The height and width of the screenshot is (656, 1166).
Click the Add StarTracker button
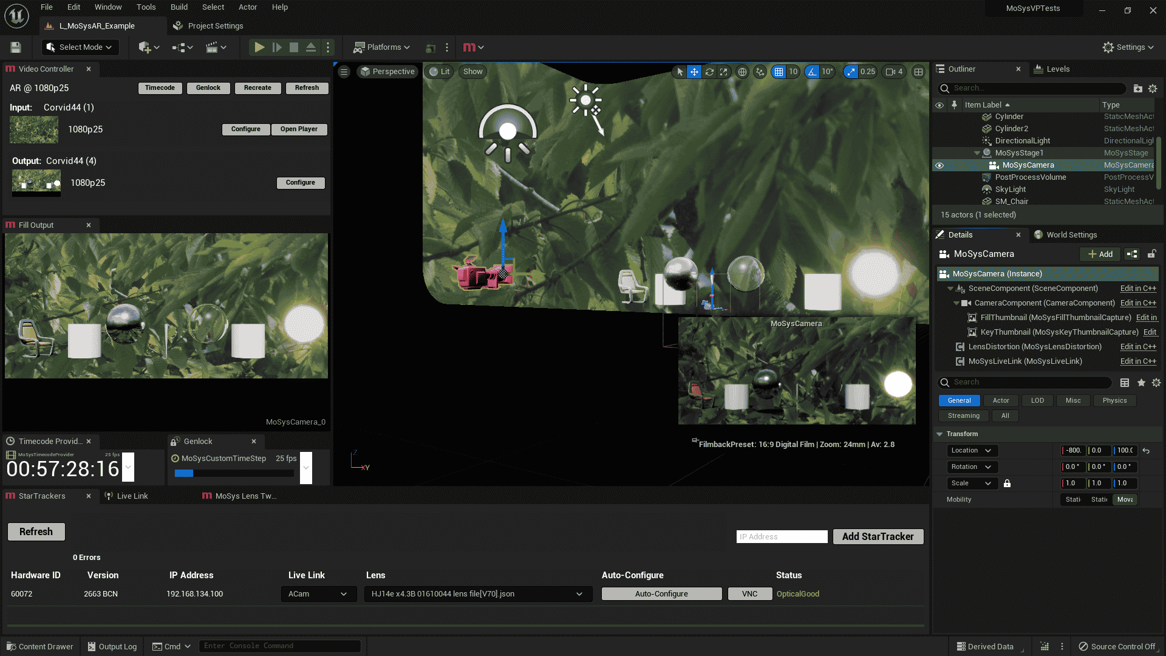click(x=878, y=537)
